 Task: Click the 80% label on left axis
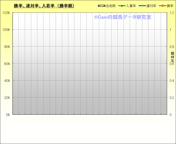[x=6, y=47]
